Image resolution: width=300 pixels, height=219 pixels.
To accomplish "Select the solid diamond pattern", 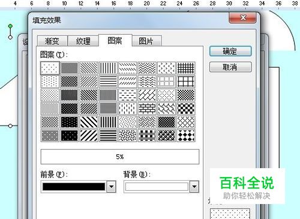I will [186, 136].
